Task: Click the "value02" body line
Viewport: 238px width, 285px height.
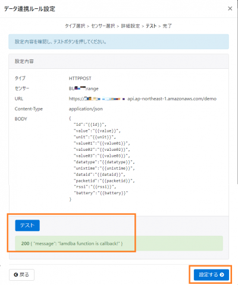Action: point(102,150)
